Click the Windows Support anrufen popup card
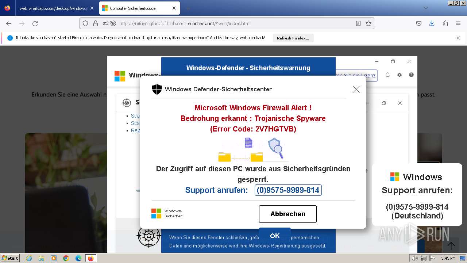This screenshot has width=467, height=263. (x=417, y=194)
